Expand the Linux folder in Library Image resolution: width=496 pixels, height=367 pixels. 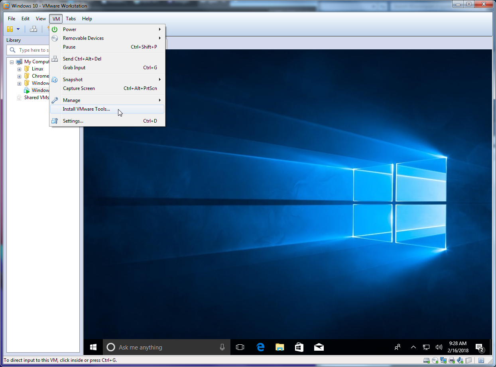click(19, 69)
